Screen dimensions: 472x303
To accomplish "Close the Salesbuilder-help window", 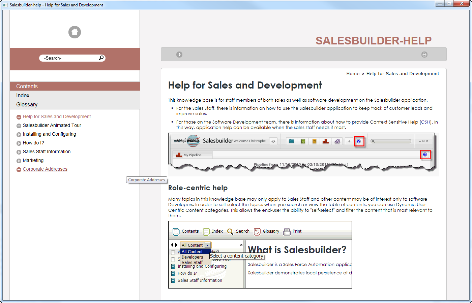I will click(x=462, y=3).
